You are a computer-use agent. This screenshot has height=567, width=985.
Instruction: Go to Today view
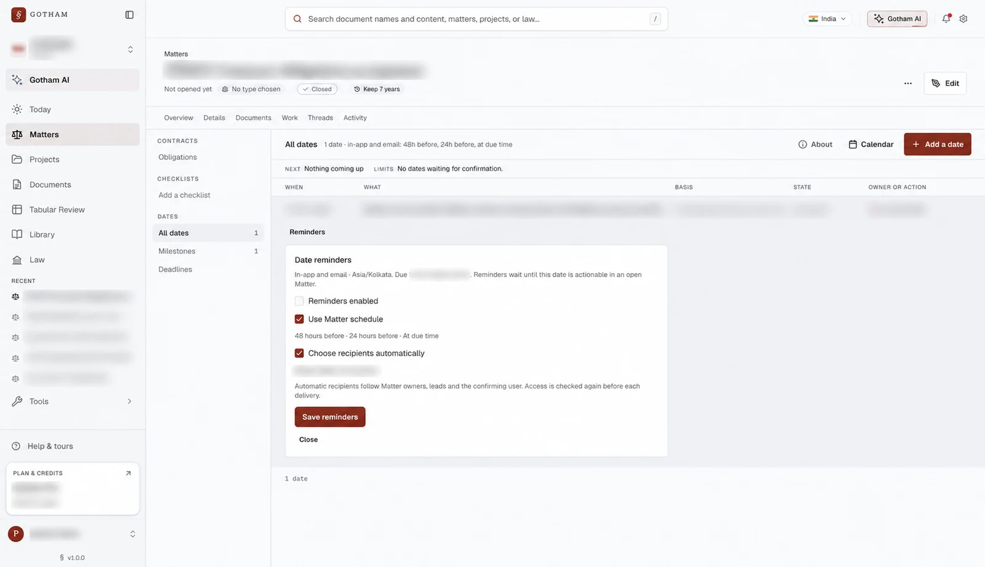click(73, 109)
